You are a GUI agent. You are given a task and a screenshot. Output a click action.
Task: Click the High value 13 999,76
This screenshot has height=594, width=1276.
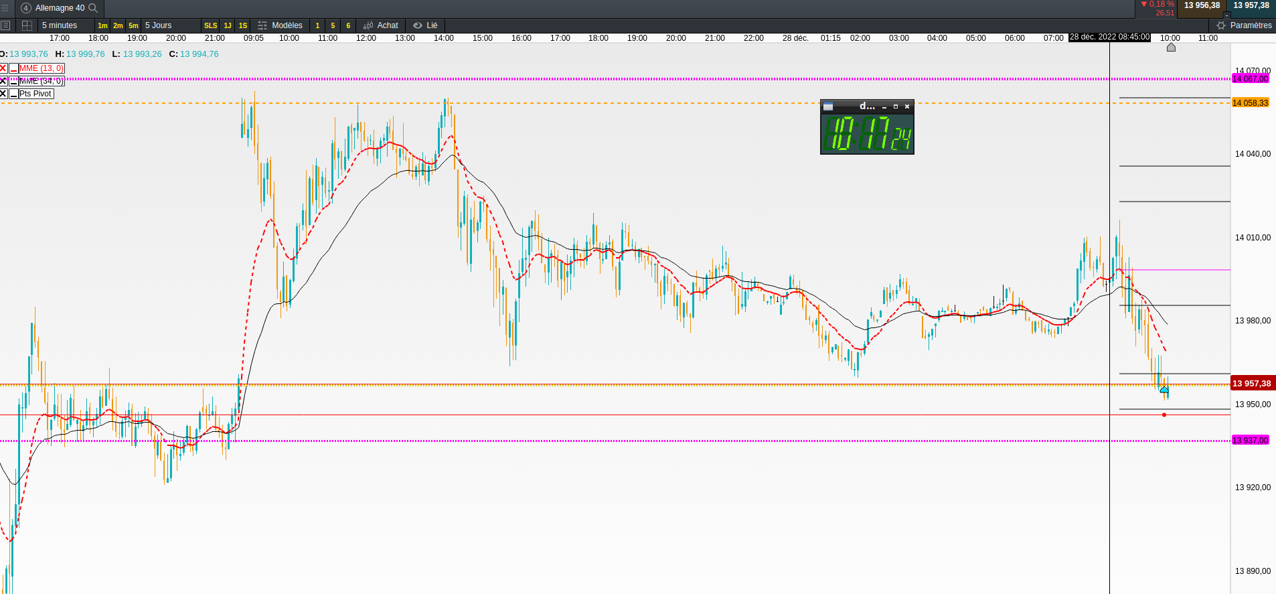tap(86, 54)
